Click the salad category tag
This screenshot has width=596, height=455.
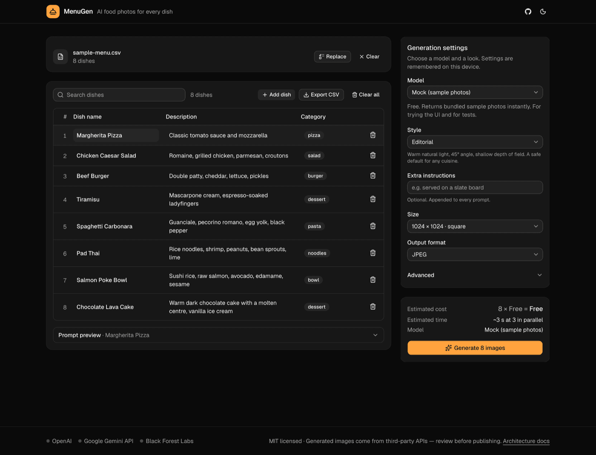[314, 155]
